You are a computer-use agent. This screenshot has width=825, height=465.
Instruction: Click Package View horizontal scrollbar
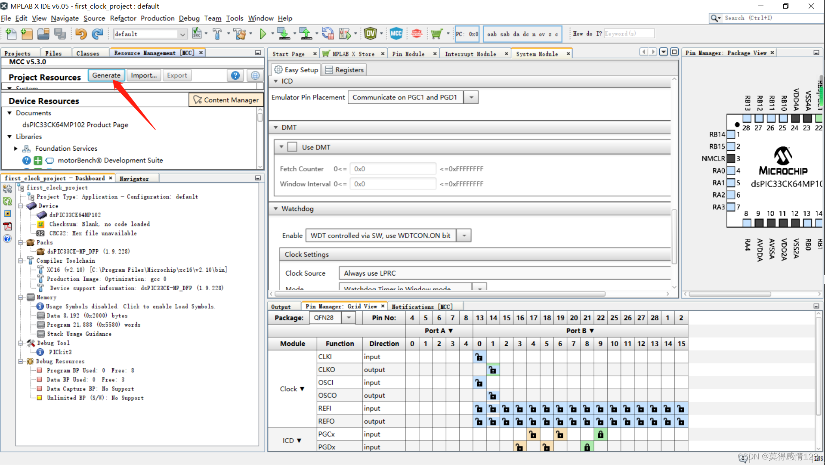coord(729,294)
